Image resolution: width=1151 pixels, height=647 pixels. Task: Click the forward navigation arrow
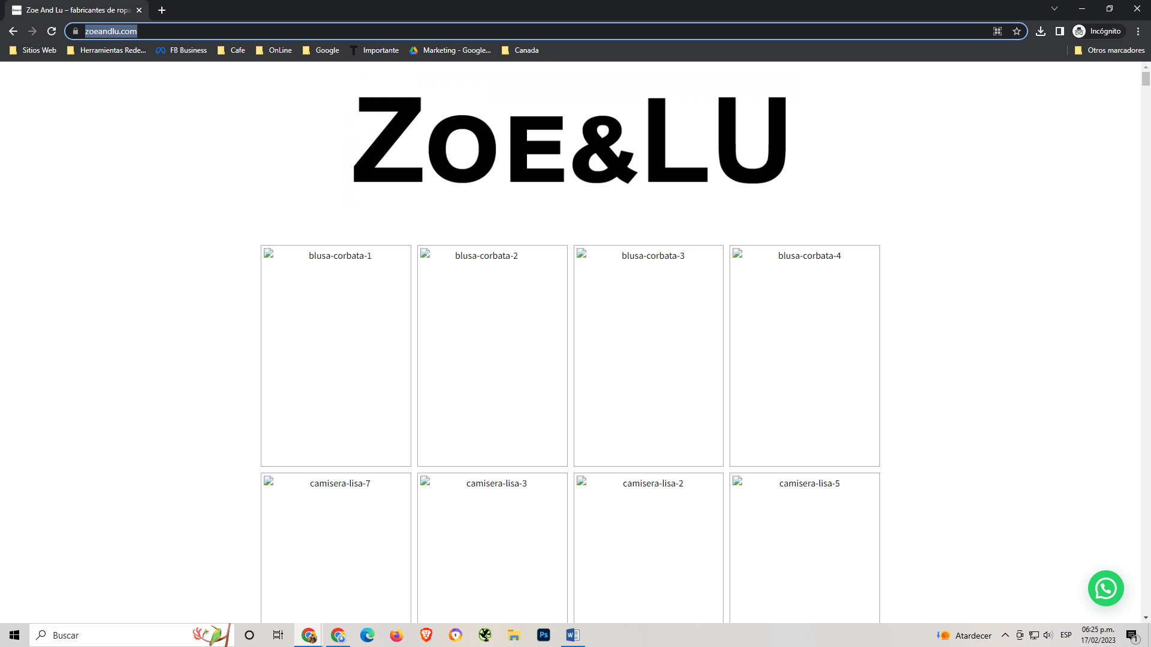(32, 31)
